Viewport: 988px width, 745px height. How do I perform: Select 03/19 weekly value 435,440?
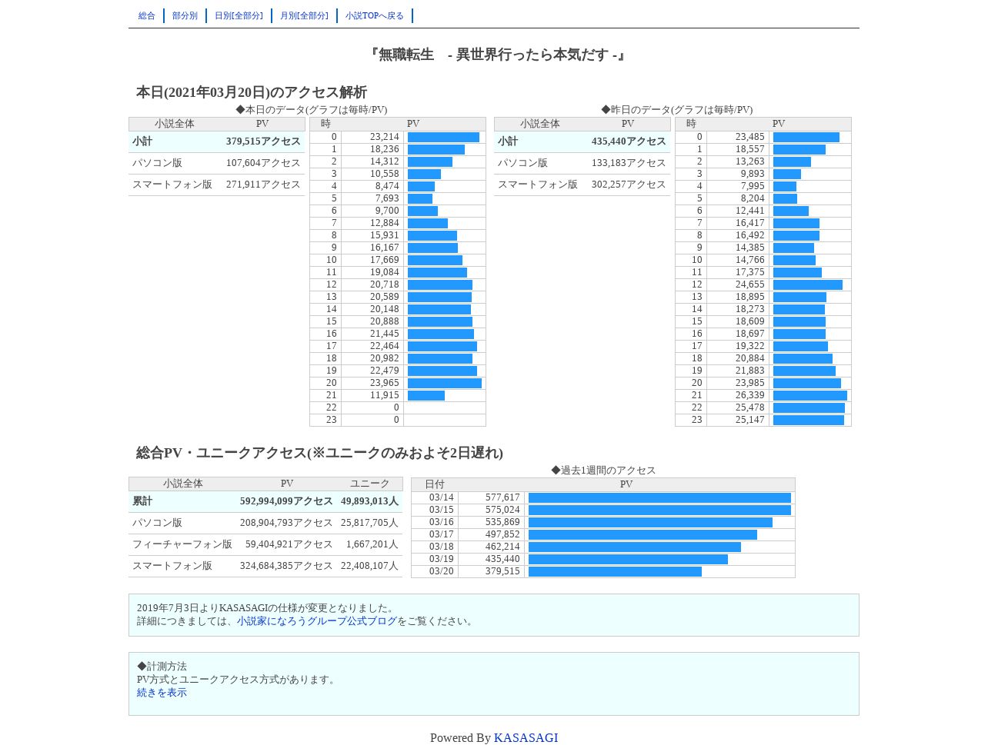tap(502, 559)
